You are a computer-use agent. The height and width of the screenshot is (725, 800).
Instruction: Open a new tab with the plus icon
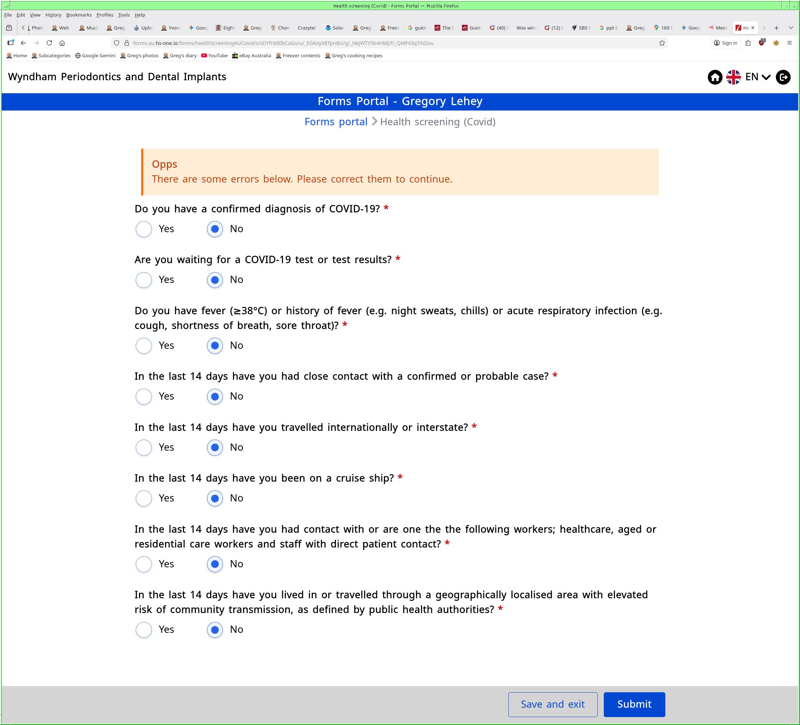point(776,28)
